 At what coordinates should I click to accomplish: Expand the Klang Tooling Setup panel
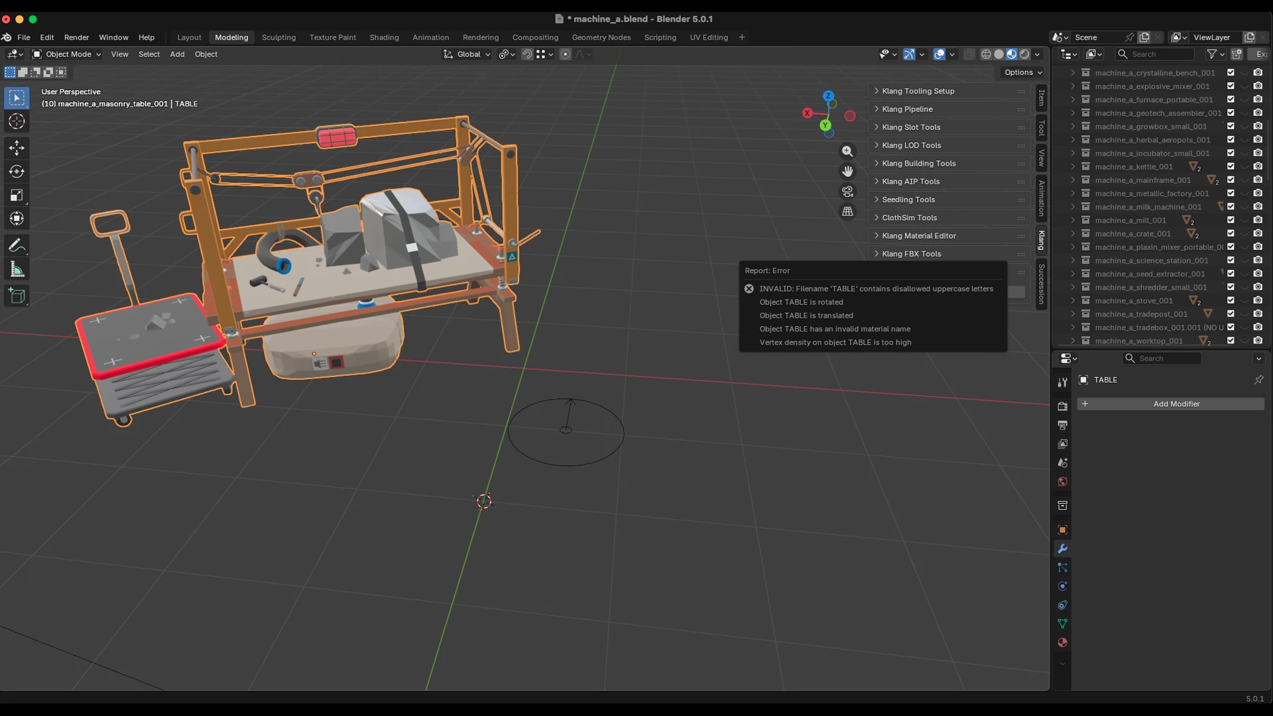tap(949, 91)
